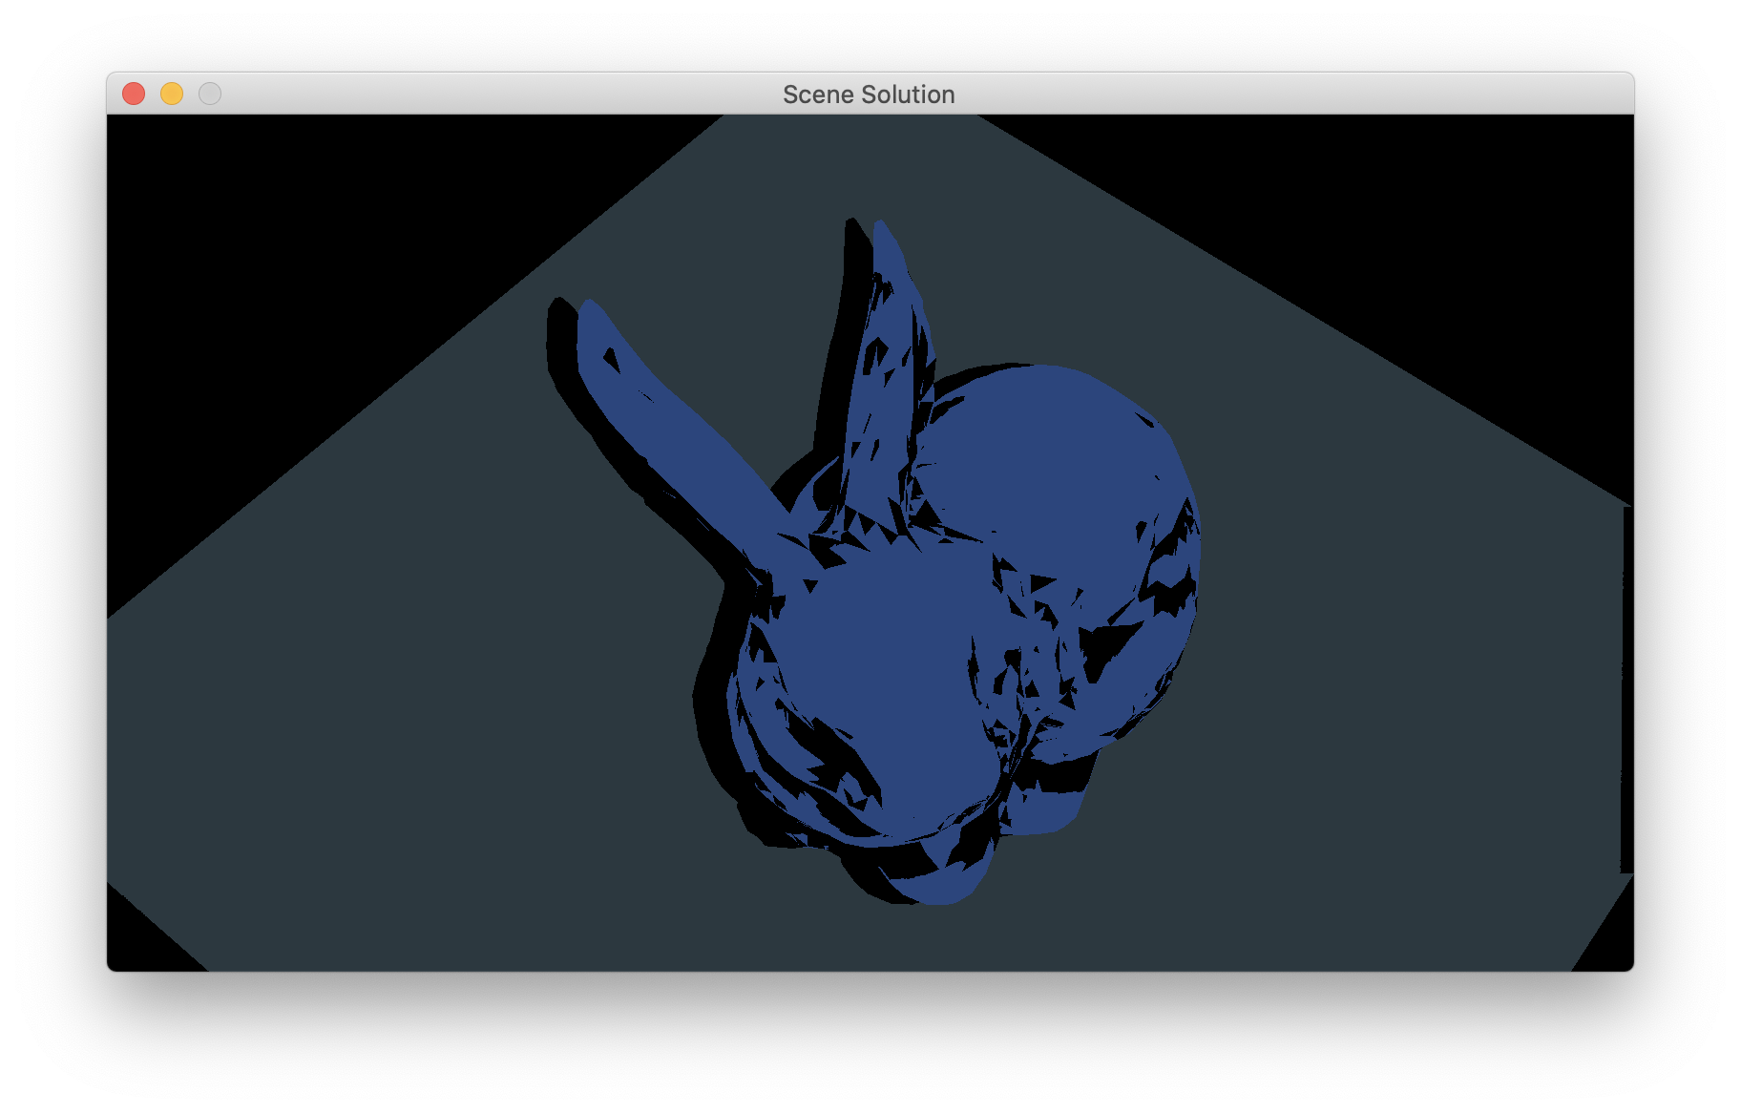The image size is (1741, 1113).
Task: Close the Scene Solution window
Action: pos(134,94)
